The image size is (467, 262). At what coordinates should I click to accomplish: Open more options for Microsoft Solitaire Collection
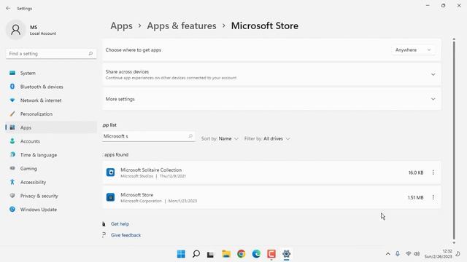[433, 172]
